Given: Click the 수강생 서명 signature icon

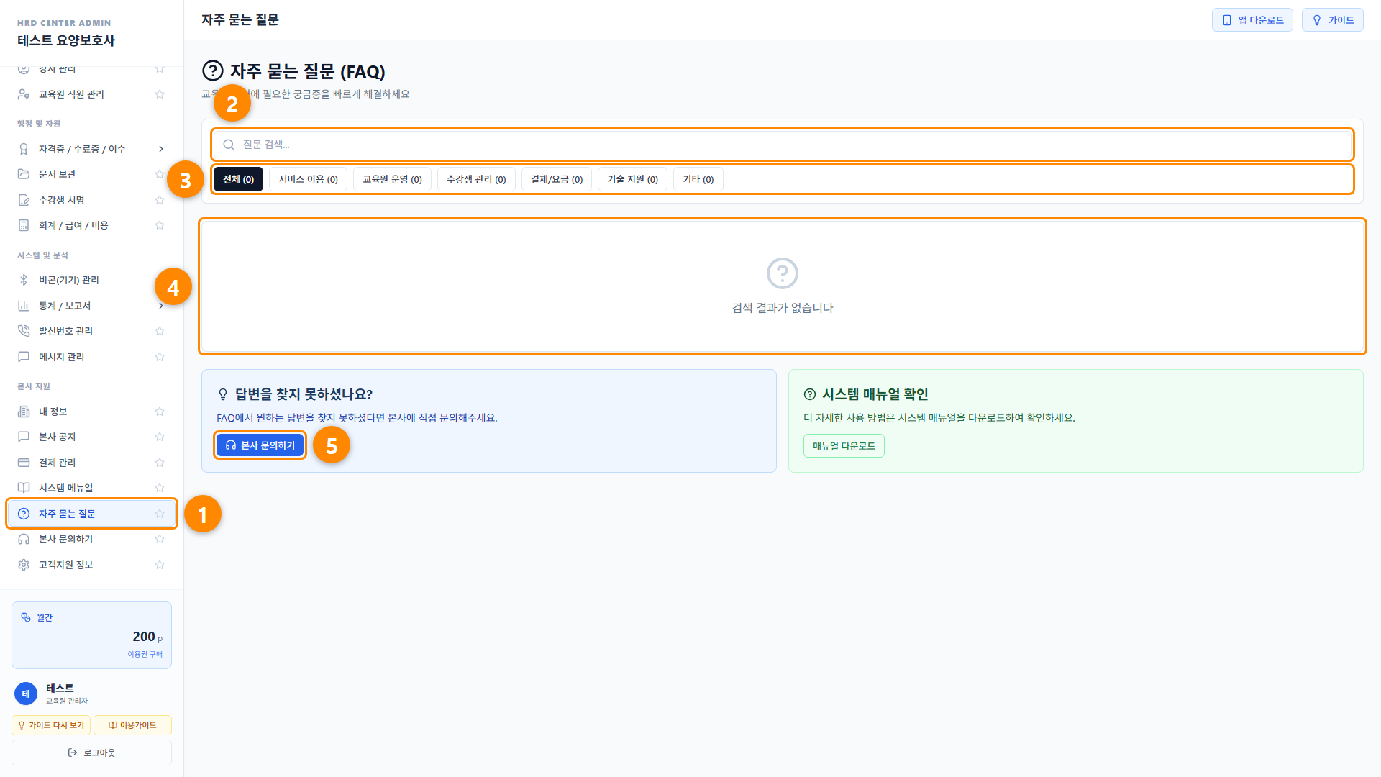Looking at the screenshot, I should pyautogui.click(x=24, y=200).
